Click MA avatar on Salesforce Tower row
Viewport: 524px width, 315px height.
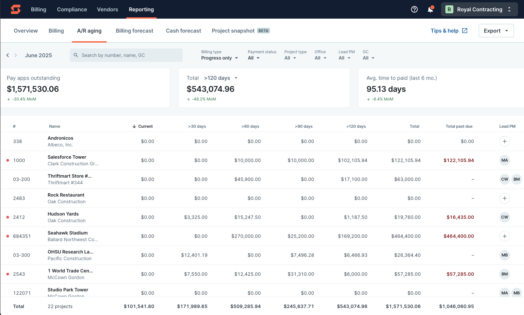(505, 160)
